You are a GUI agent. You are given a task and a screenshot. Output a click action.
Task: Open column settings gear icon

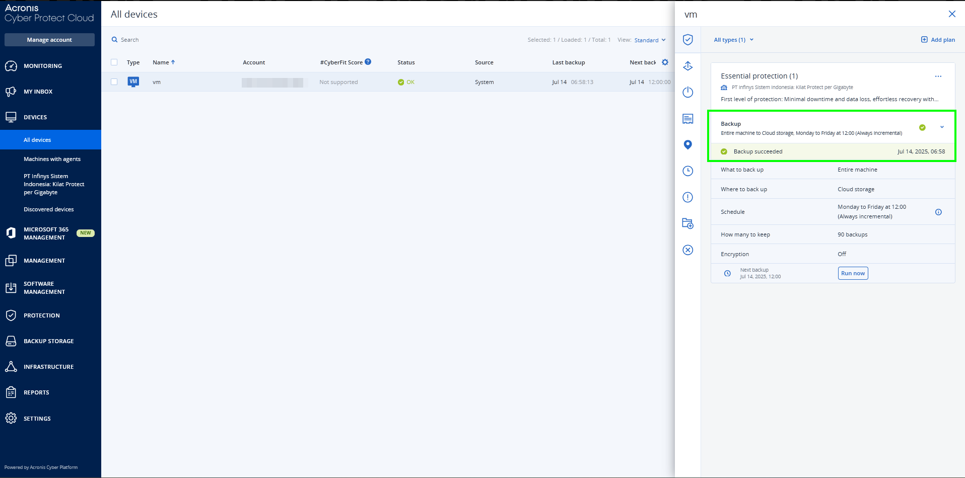(x=665, y=62)
